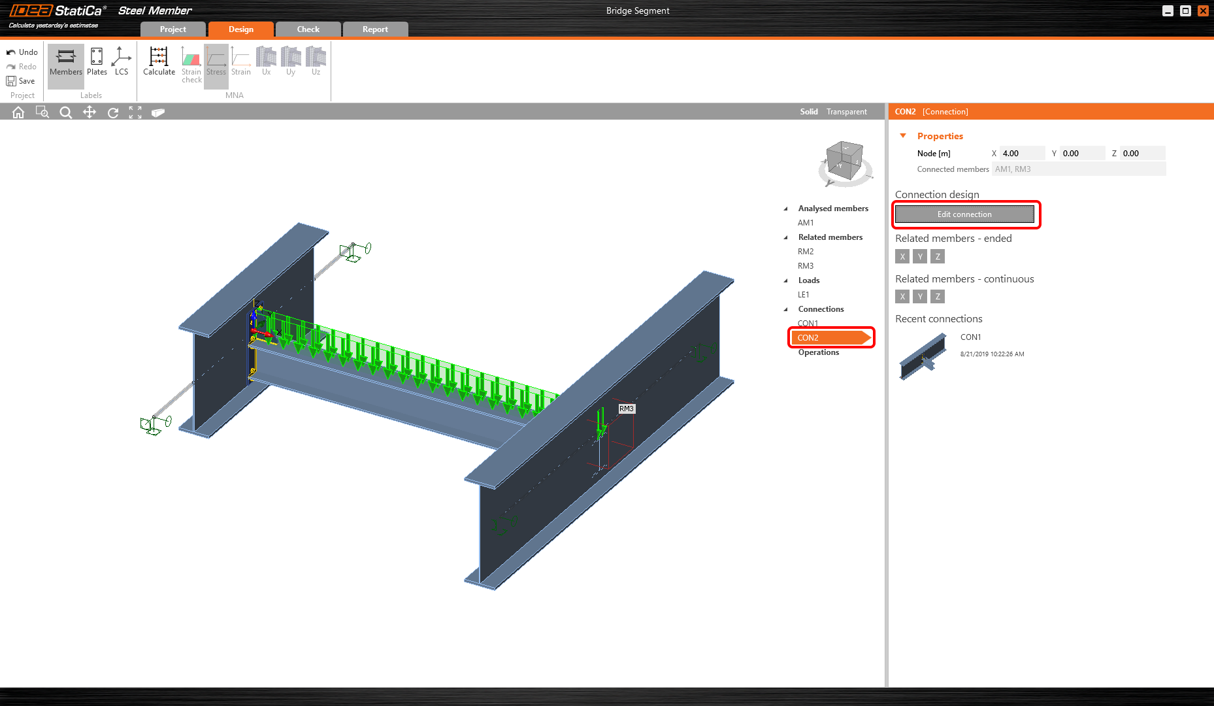This screenshot has height=706, width=1214.
Task: Click X under Related members - continuous
Action: (902, 297)
